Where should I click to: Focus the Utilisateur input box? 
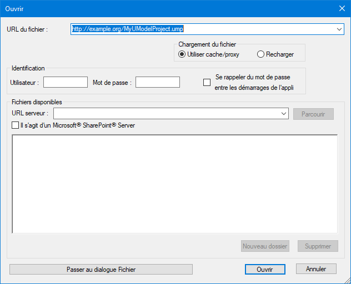66,82
